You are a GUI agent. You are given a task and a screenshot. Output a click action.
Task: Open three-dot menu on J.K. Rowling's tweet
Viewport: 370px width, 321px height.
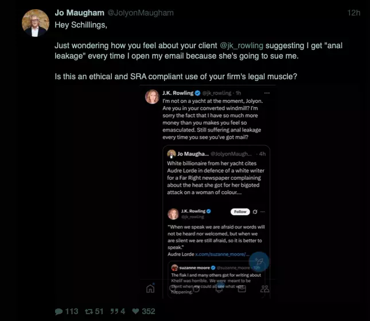(267, 93)
